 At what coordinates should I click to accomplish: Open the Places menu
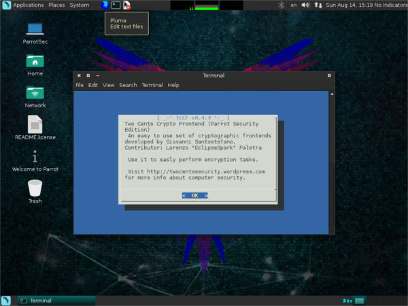tap(56, 5)
